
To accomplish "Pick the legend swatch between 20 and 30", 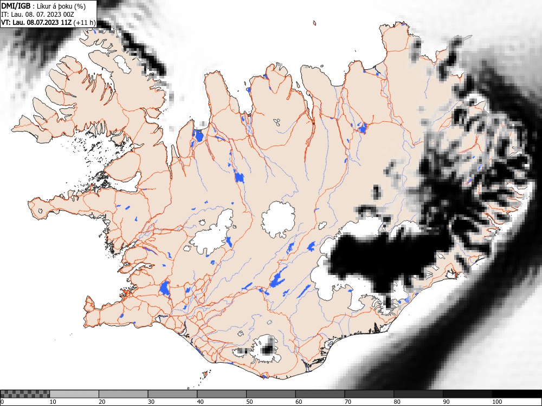I will click(x=124, y=394).
